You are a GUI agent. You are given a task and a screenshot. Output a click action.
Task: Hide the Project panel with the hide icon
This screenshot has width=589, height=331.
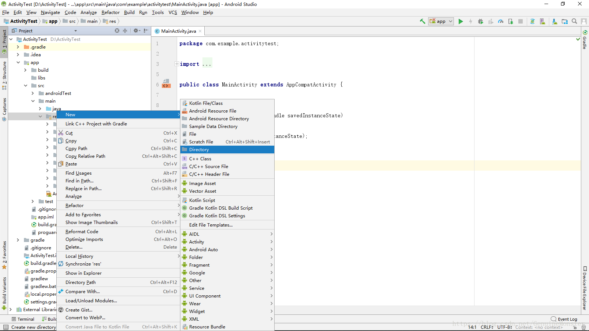coord(146,31)
